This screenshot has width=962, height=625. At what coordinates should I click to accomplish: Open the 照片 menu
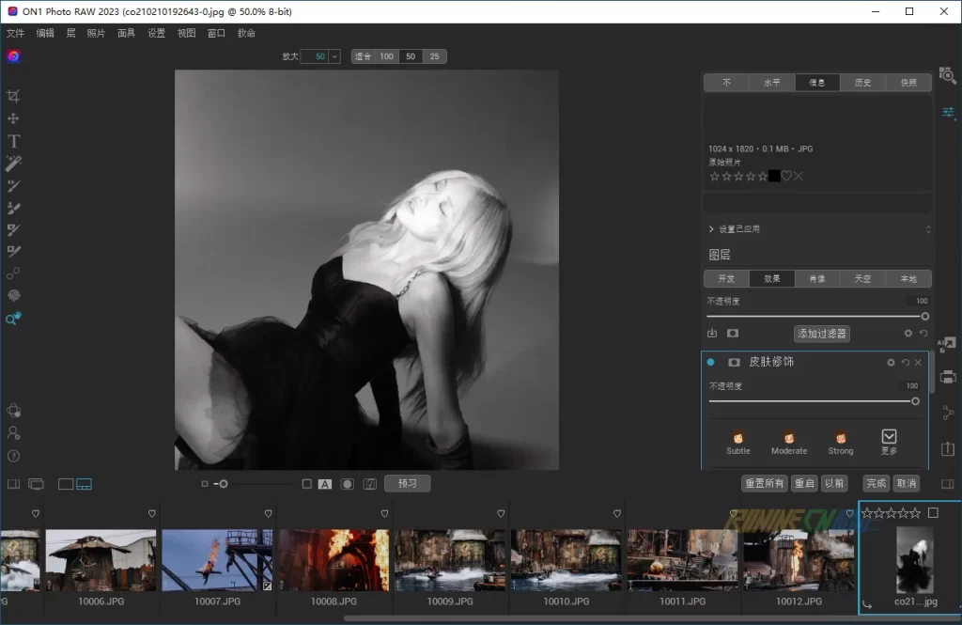coord(96,33)
